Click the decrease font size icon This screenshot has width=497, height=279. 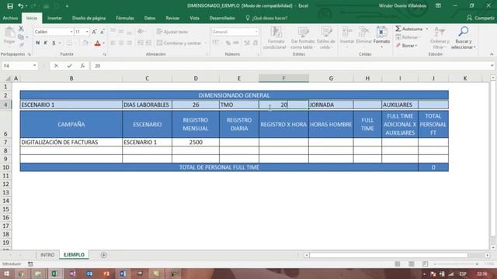[x=102, y=32]
